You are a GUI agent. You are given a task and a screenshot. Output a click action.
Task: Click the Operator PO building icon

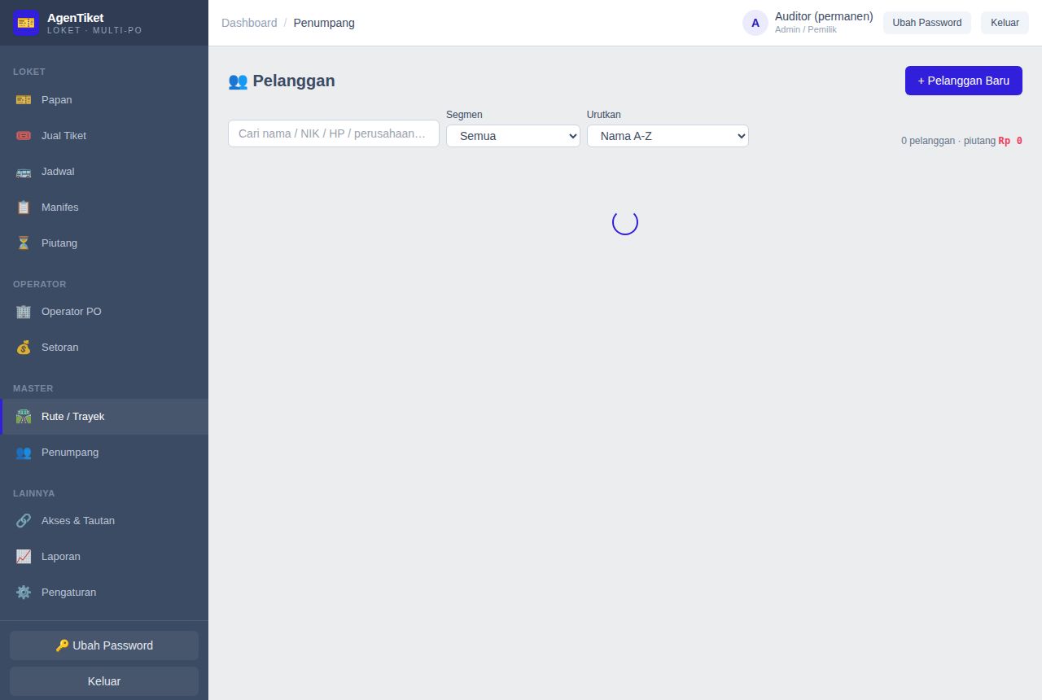(x=24, y=311)
